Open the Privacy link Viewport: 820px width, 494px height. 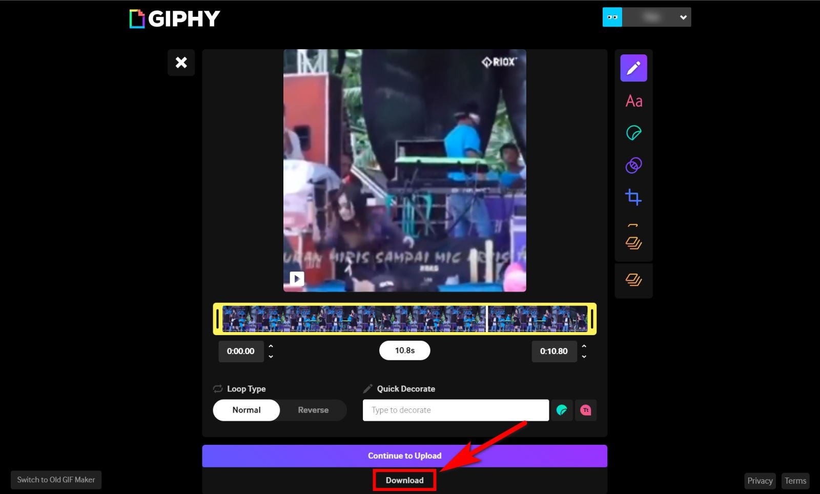click(760, 481)
